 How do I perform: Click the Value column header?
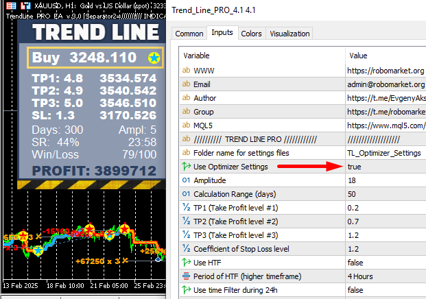tap(358, 56)
